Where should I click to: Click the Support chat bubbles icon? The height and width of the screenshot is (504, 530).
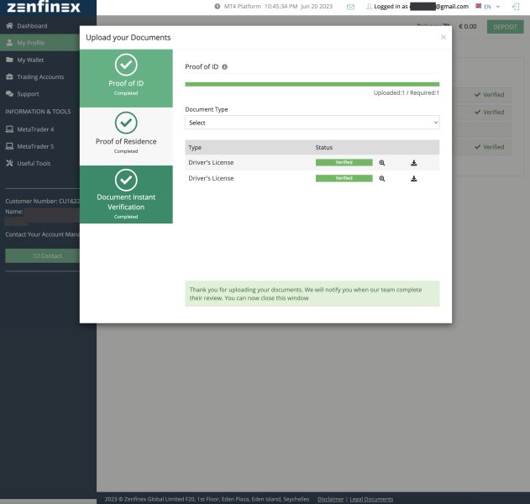click(x=9, y=93)
